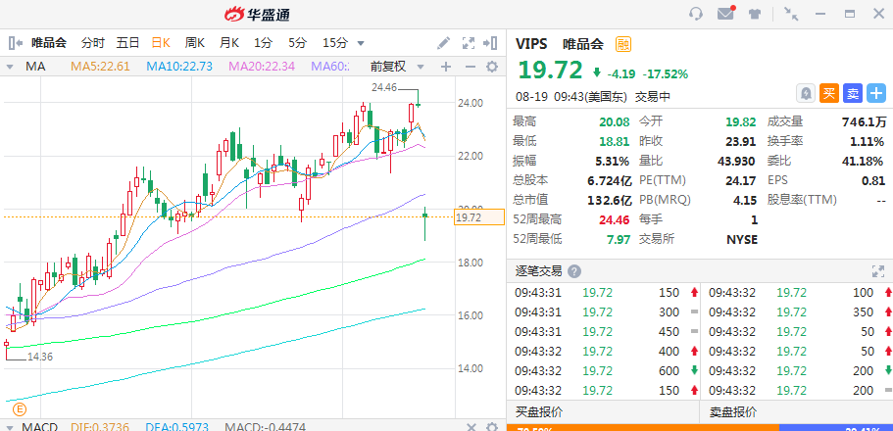Click the compact mode arrows icon
The width and height of the screenshot is (893, 431).
[x=791, y=14]
